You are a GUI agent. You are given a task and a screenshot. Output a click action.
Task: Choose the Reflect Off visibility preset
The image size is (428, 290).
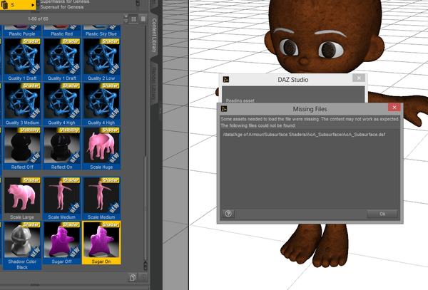[x=22, y=148]
